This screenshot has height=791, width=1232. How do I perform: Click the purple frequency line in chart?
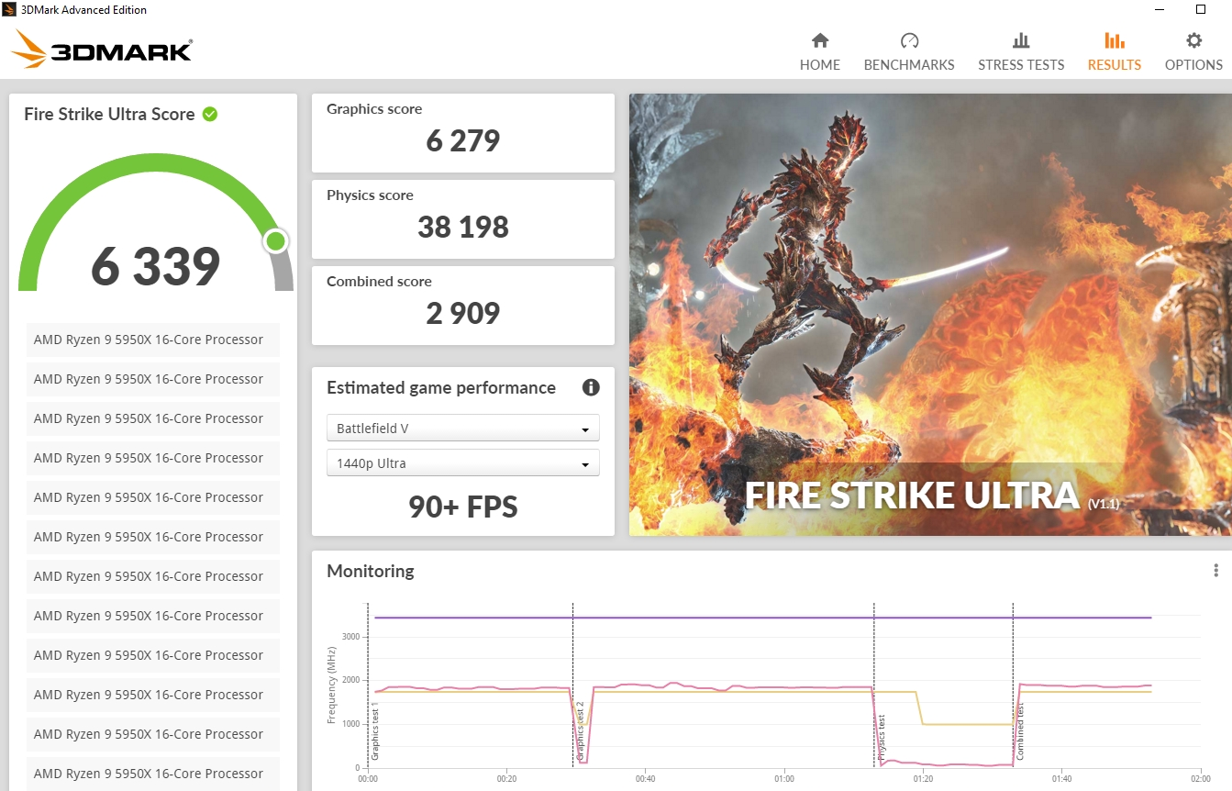pyautogui.click(x=762, y=618)
